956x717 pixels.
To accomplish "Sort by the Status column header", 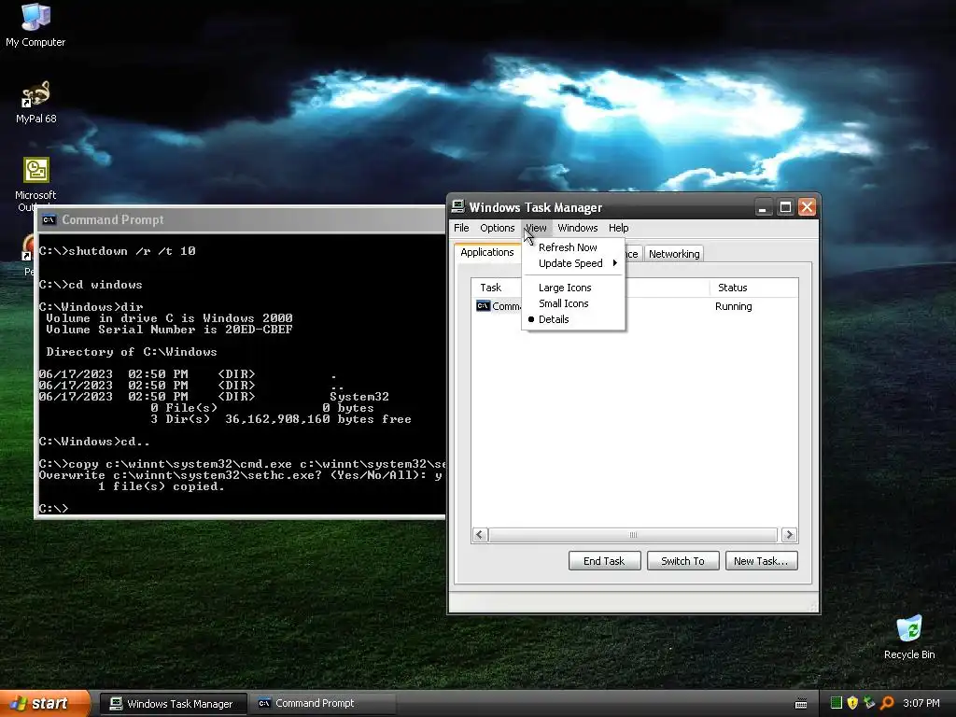I will click(x=753, y=288).
